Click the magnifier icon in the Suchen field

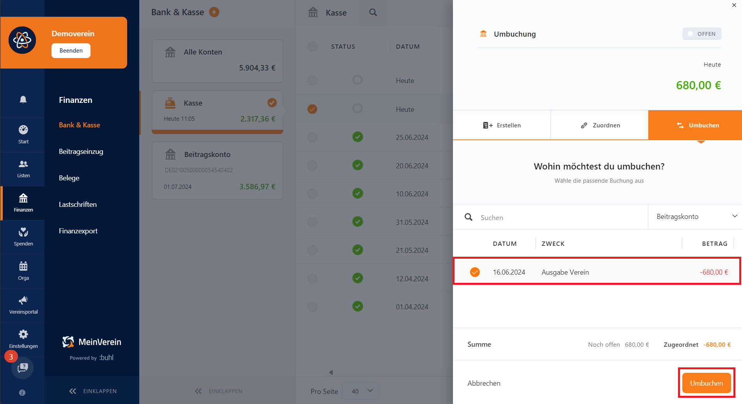click(469, 217)
